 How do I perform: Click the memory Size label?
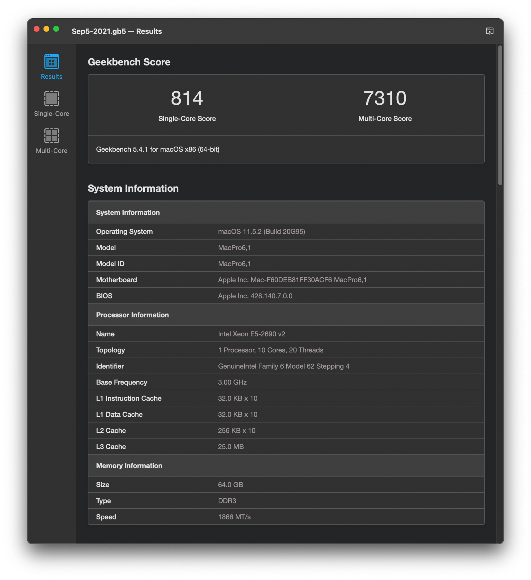tap(103, 485)
